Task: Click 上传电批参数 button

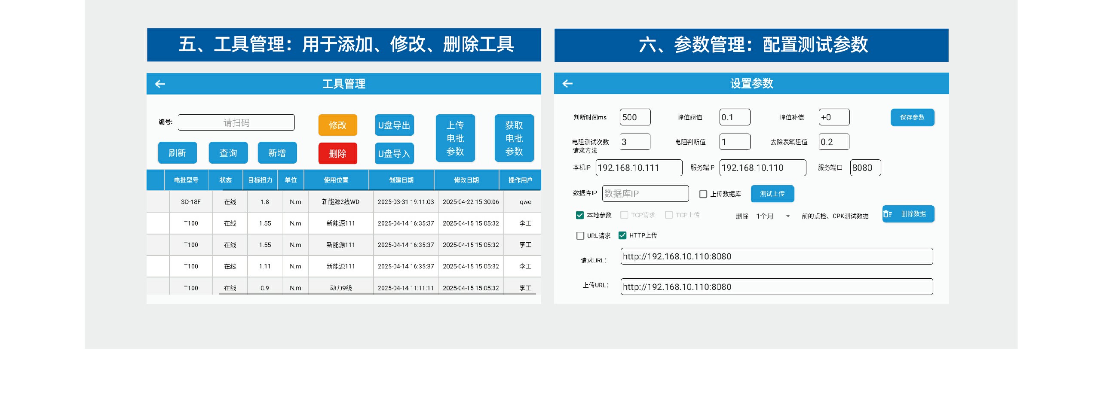Action: [455, 138]
